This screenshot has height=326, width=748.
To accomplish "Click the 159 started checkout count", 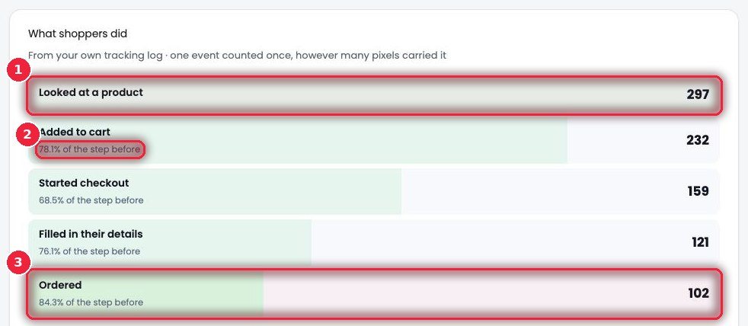I will (698, 191).
